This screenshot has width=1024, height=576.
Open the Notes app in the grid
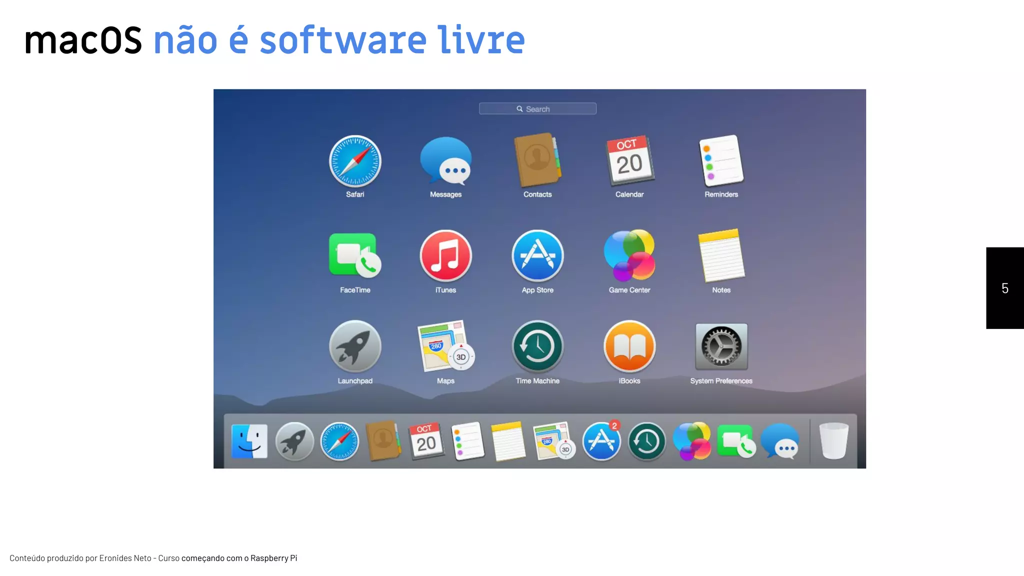[x=721, y=255]
